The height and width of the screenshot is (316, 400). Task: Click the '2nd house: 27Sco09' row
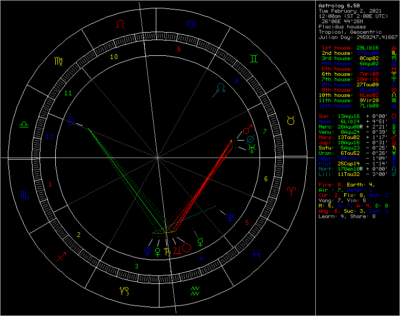coord(358,53)
